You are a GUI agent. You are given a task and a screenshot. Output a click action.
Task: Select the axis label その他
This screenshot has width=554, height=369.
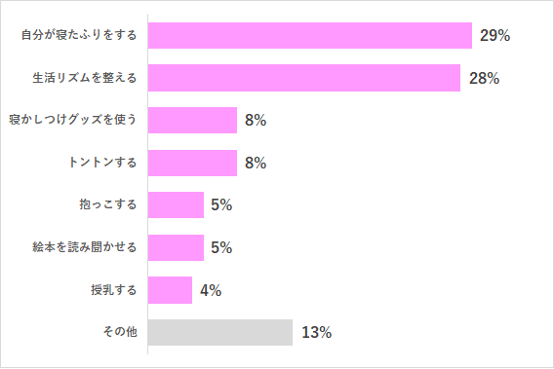tap(120, 332)
